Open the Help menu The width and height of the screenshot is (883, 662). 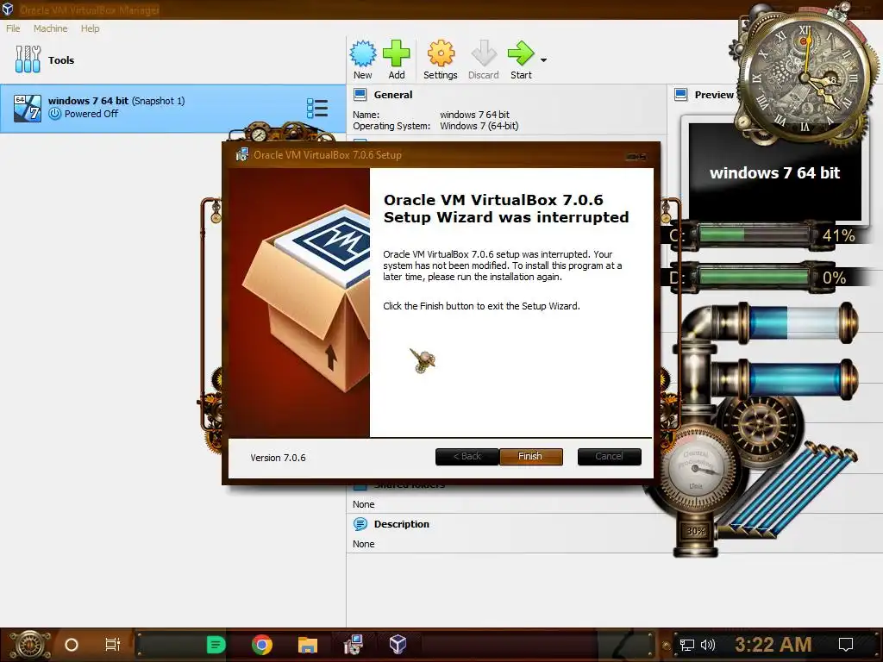(90, 28)
